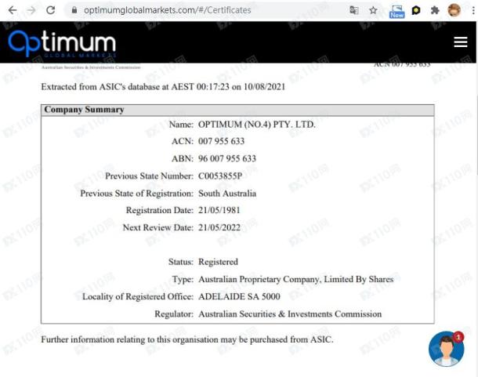
Task: Select the ABN value "96 007 955 633"
Action: pyautogui.click(x=227, y=158)
